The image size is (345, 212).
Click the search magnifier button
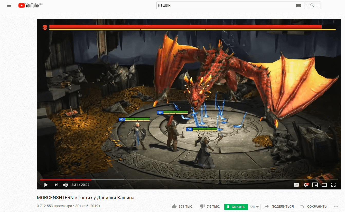click(x=312, y=5)
